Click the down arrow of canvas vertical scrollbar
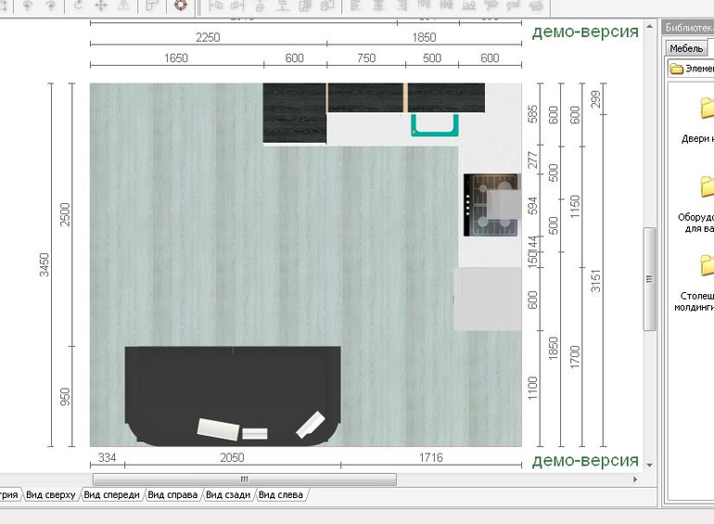 [x=649, y=464]
